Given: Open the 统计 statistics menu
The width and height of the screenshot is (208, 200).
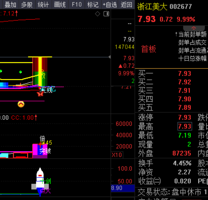Looking at the screenshot, I should (43, 5).
